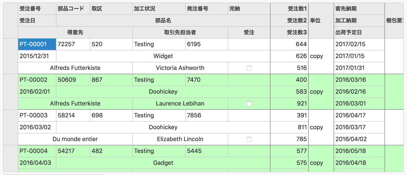Select the 受注数1 cell showing 644

[289, 44]
